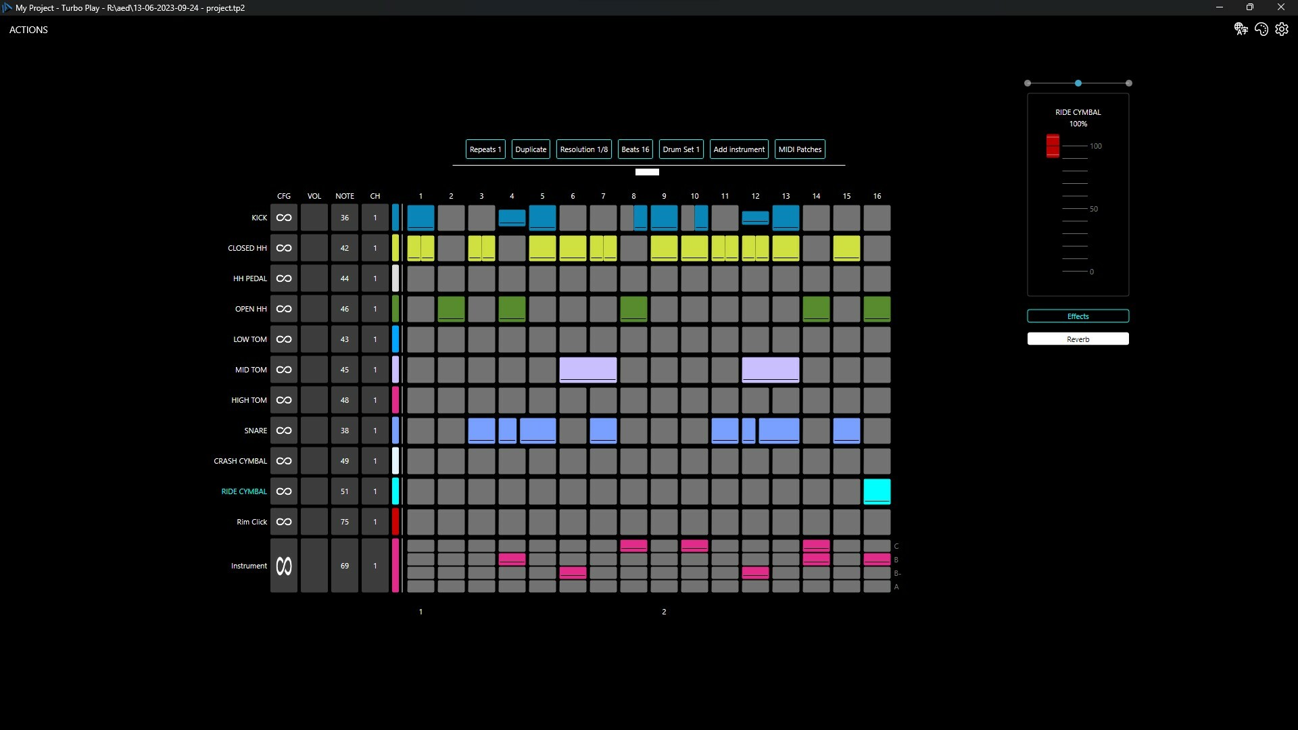Open the Beats 16 selector

click(634, 149)
